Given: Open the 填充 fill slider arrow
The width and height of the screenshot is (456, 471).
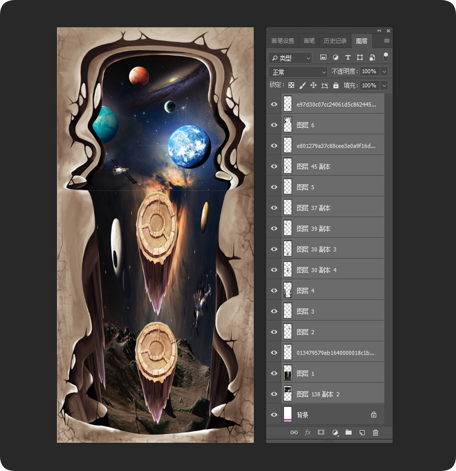Looking at the screenshot, I should click(x=384, y=85).
